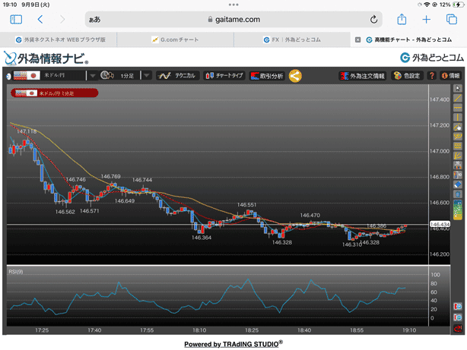This screenshot has width=467, height=350.
Task: Click the question mark help icon
Action: click(x=432, y=76)
